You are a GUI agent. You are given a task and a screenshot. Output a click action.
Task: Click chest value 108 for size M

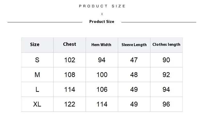(70, 75)
